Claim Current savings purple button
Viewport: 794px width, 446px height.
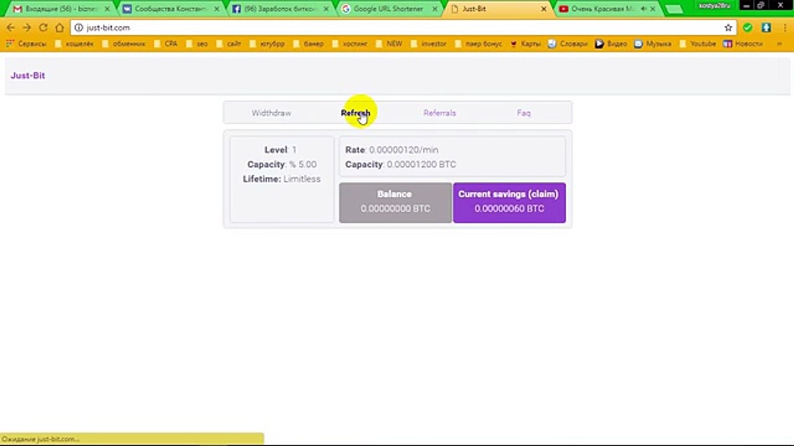[x=509, y=203]
